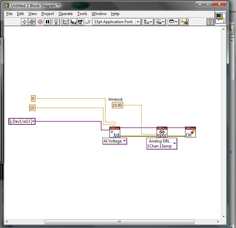236x228 pixels.
Task: Open Dev1/ai13 physical channel dropdown arrow
Action: point(33,121)
